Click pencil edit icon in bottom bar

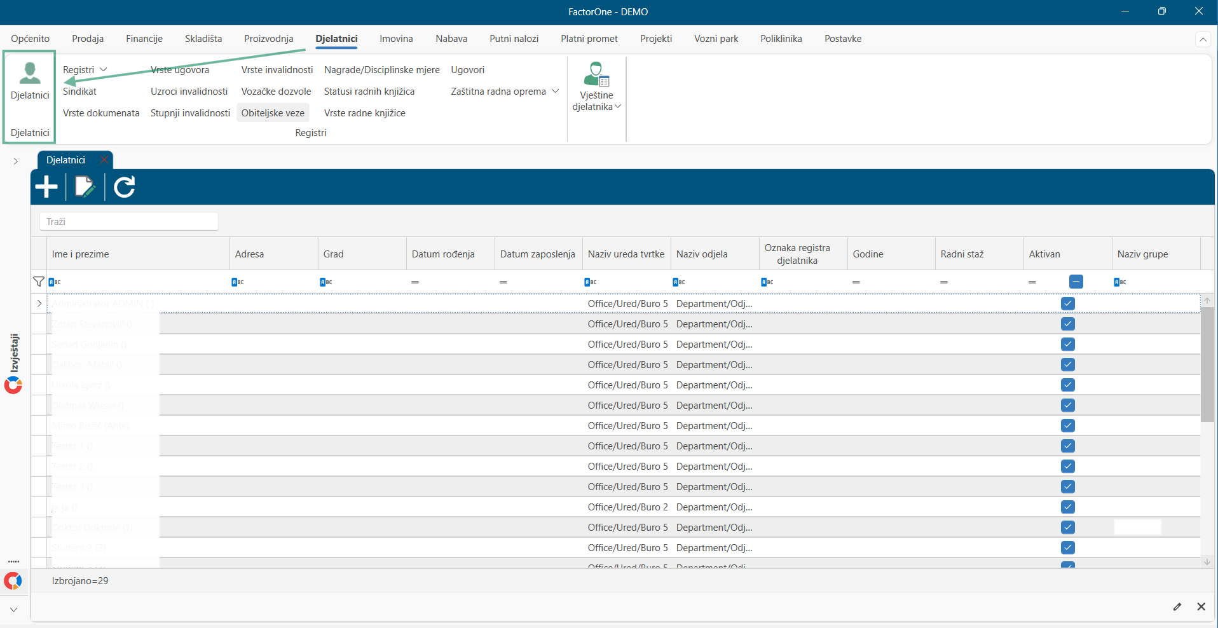(x=1177, y=606)
